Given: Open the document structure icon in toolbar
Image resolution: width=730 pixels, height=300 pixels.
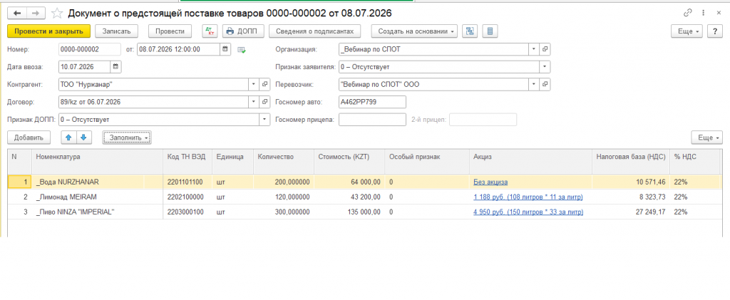Looking at the screenshot, I should (470, 31).
